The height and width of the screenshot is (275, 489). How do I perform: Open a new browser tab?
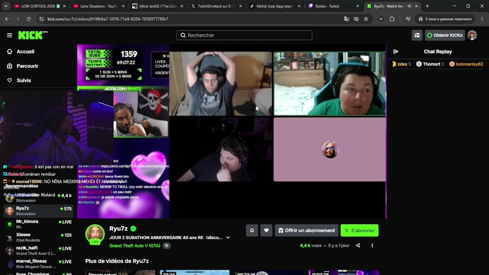click(427, 6)
